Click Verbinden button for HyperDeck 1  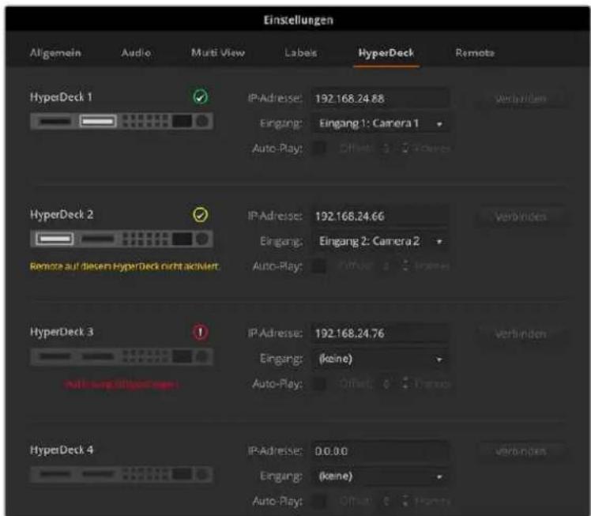[521, 99]
